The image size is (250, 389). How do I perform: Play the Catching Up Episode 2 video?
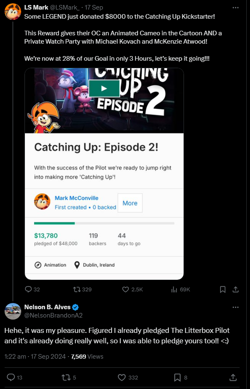click(x=104, y=88)
